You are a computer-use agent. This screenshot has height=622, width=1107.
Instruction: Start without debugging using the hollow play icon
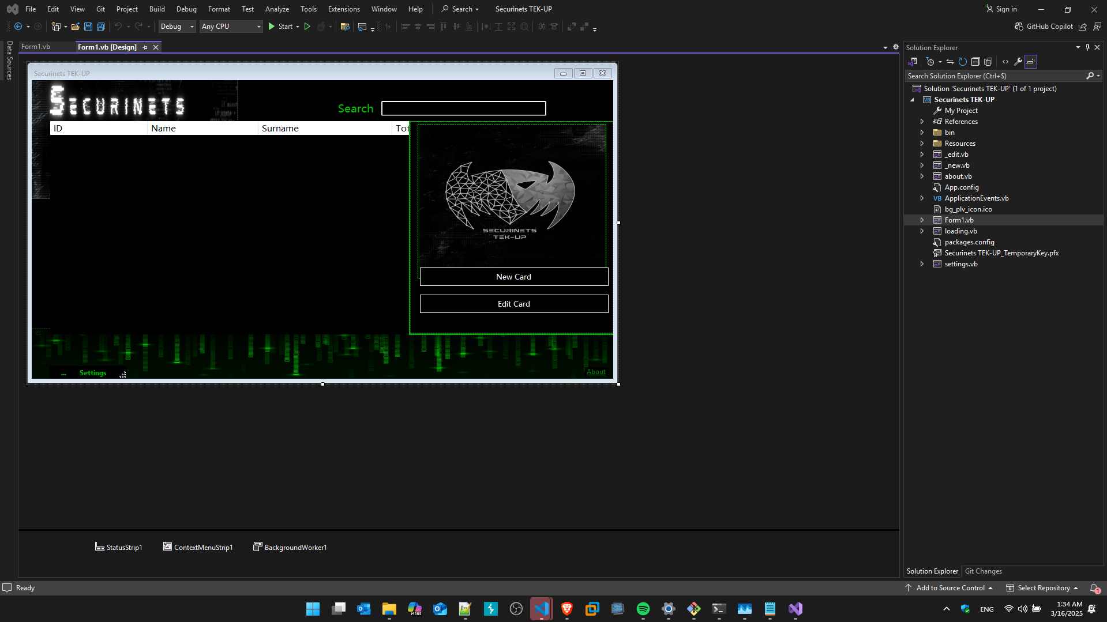pos(307,27)
